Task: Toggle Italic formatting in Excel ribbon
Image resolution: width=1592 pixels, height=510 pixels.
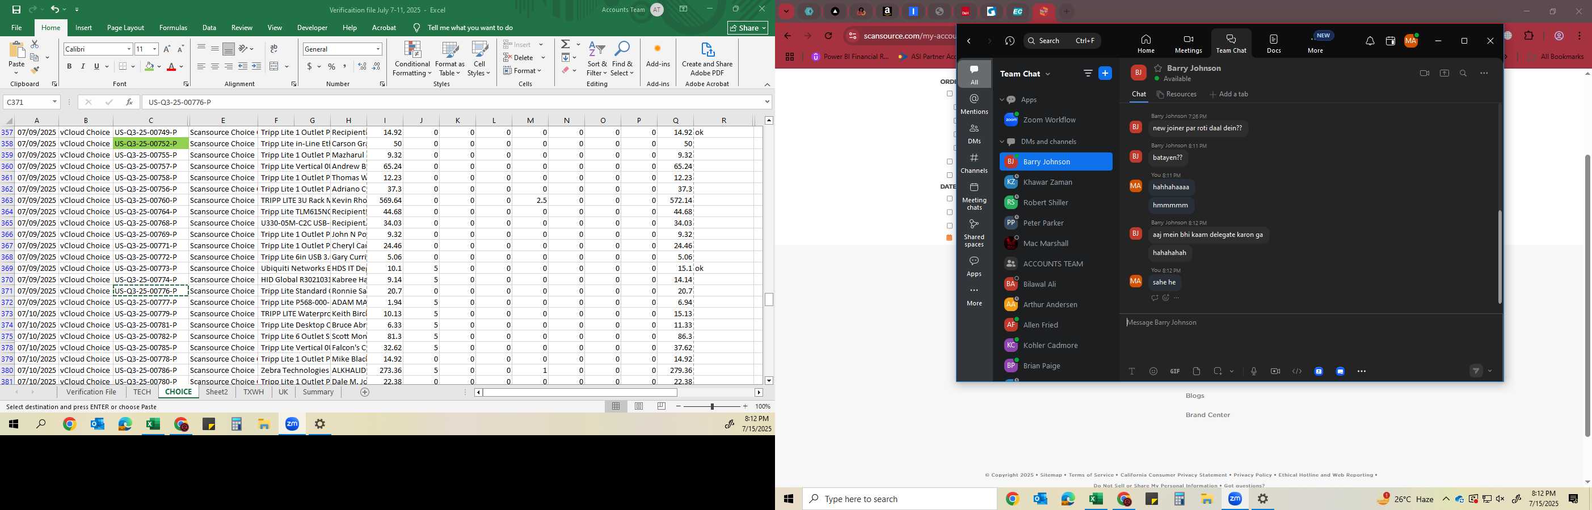Action: [83, 67]
